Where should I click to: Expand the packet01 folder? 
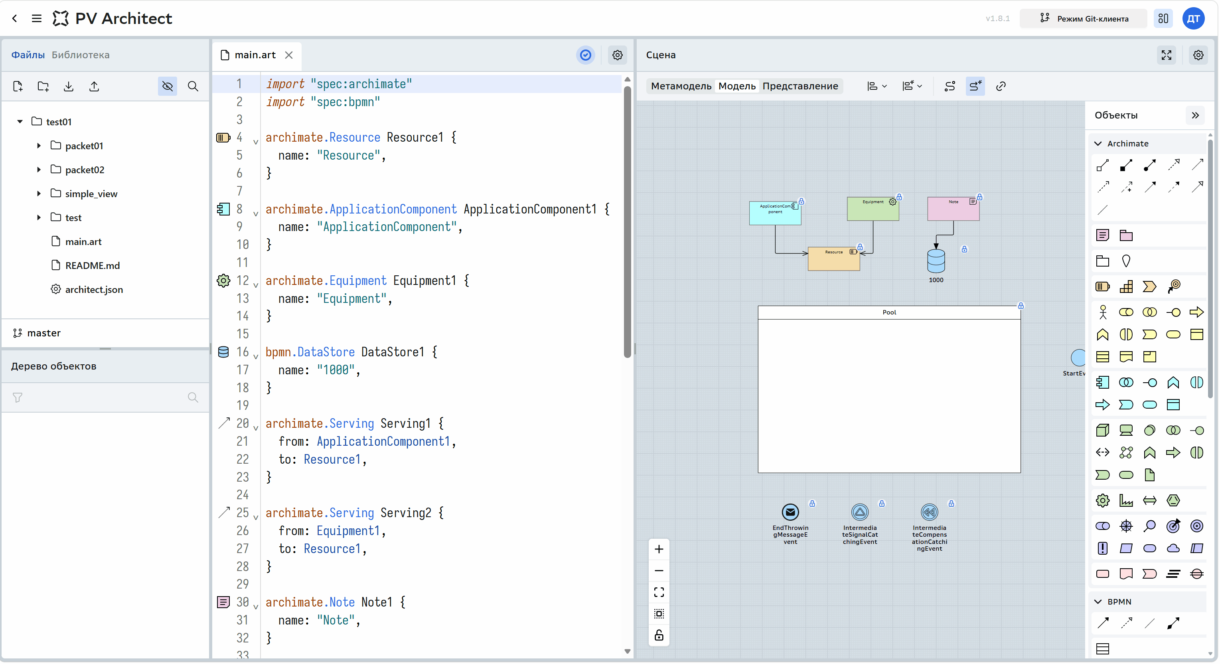39,146
